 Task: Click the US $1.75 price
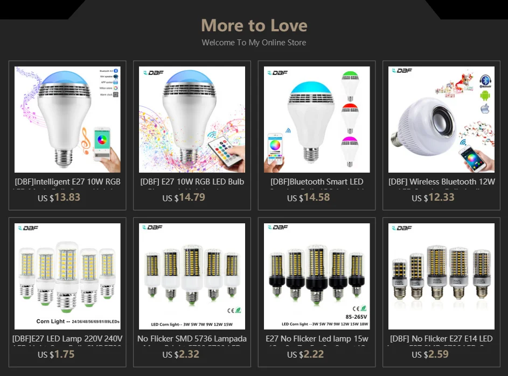(x=56, y=354)
